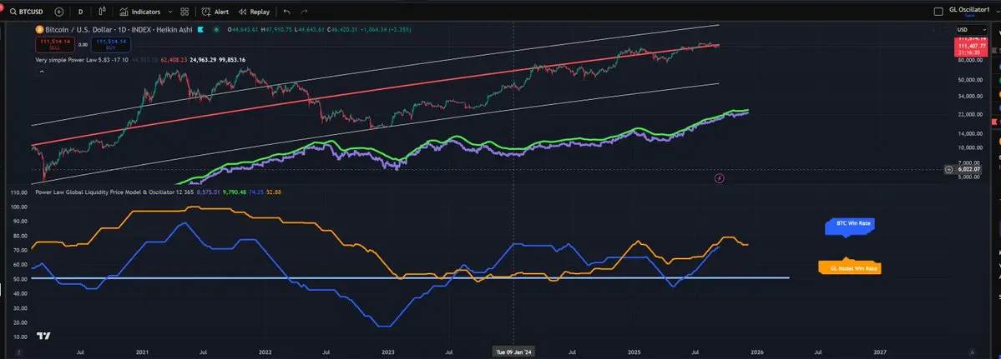This screenshot has width=1001, height=359.
Task: Expand the arrow next to Indicators
Action: (x=169, y=12)
